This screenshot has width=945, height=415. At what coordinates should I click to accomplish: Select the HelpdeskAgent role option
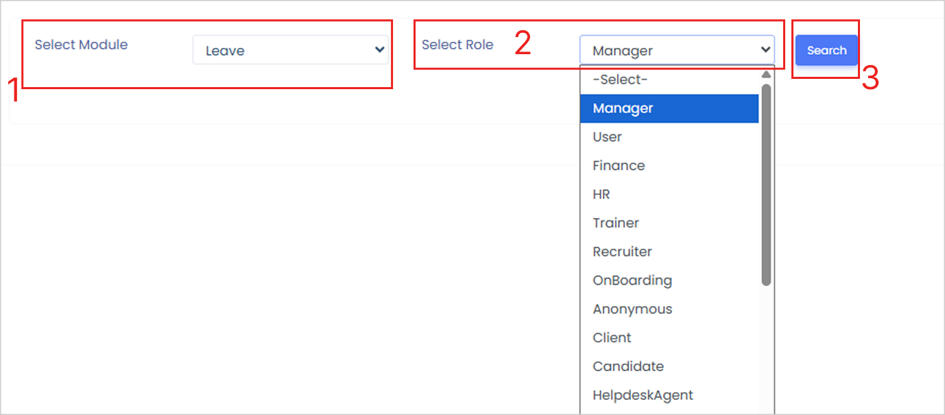[643, 395]
